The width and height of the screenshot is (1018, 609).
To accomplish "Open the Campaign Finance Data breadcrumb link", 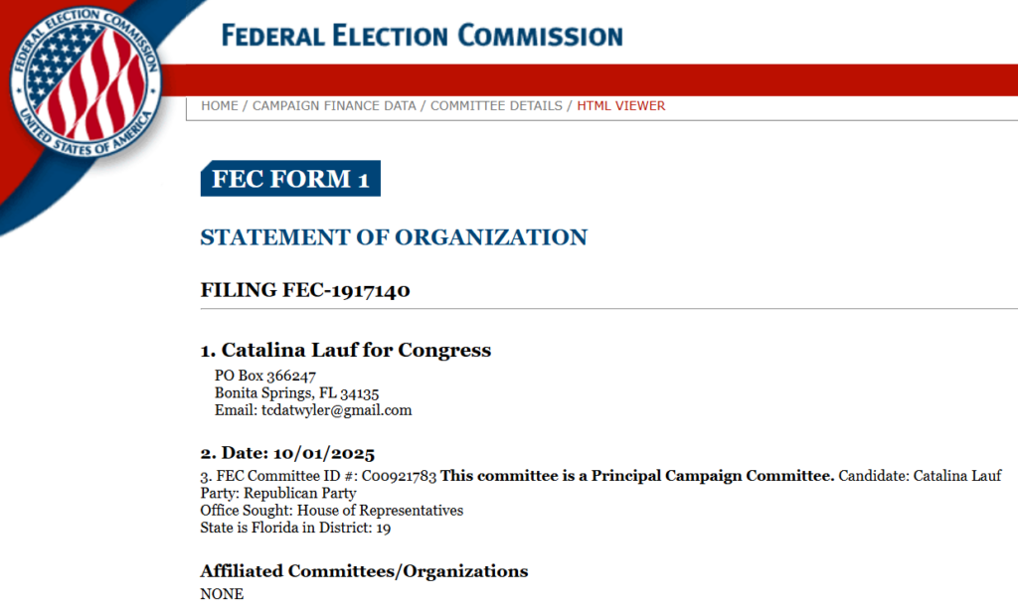I will pyautogui.click(x=334, y=105).
